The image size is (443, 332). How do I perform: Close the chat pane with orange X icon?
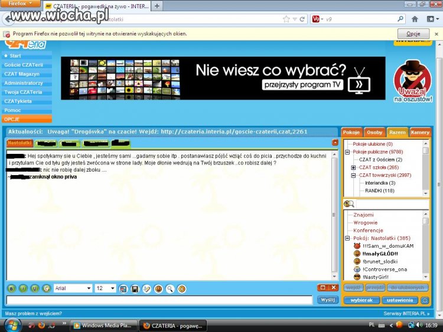tap(333, 288)
